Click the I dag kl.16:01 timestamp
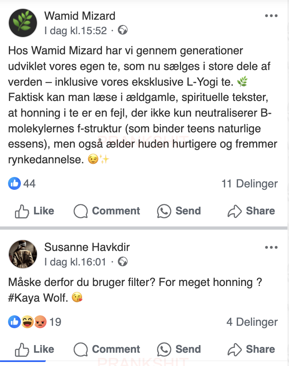Screen dimensions: 289x366 75,262
